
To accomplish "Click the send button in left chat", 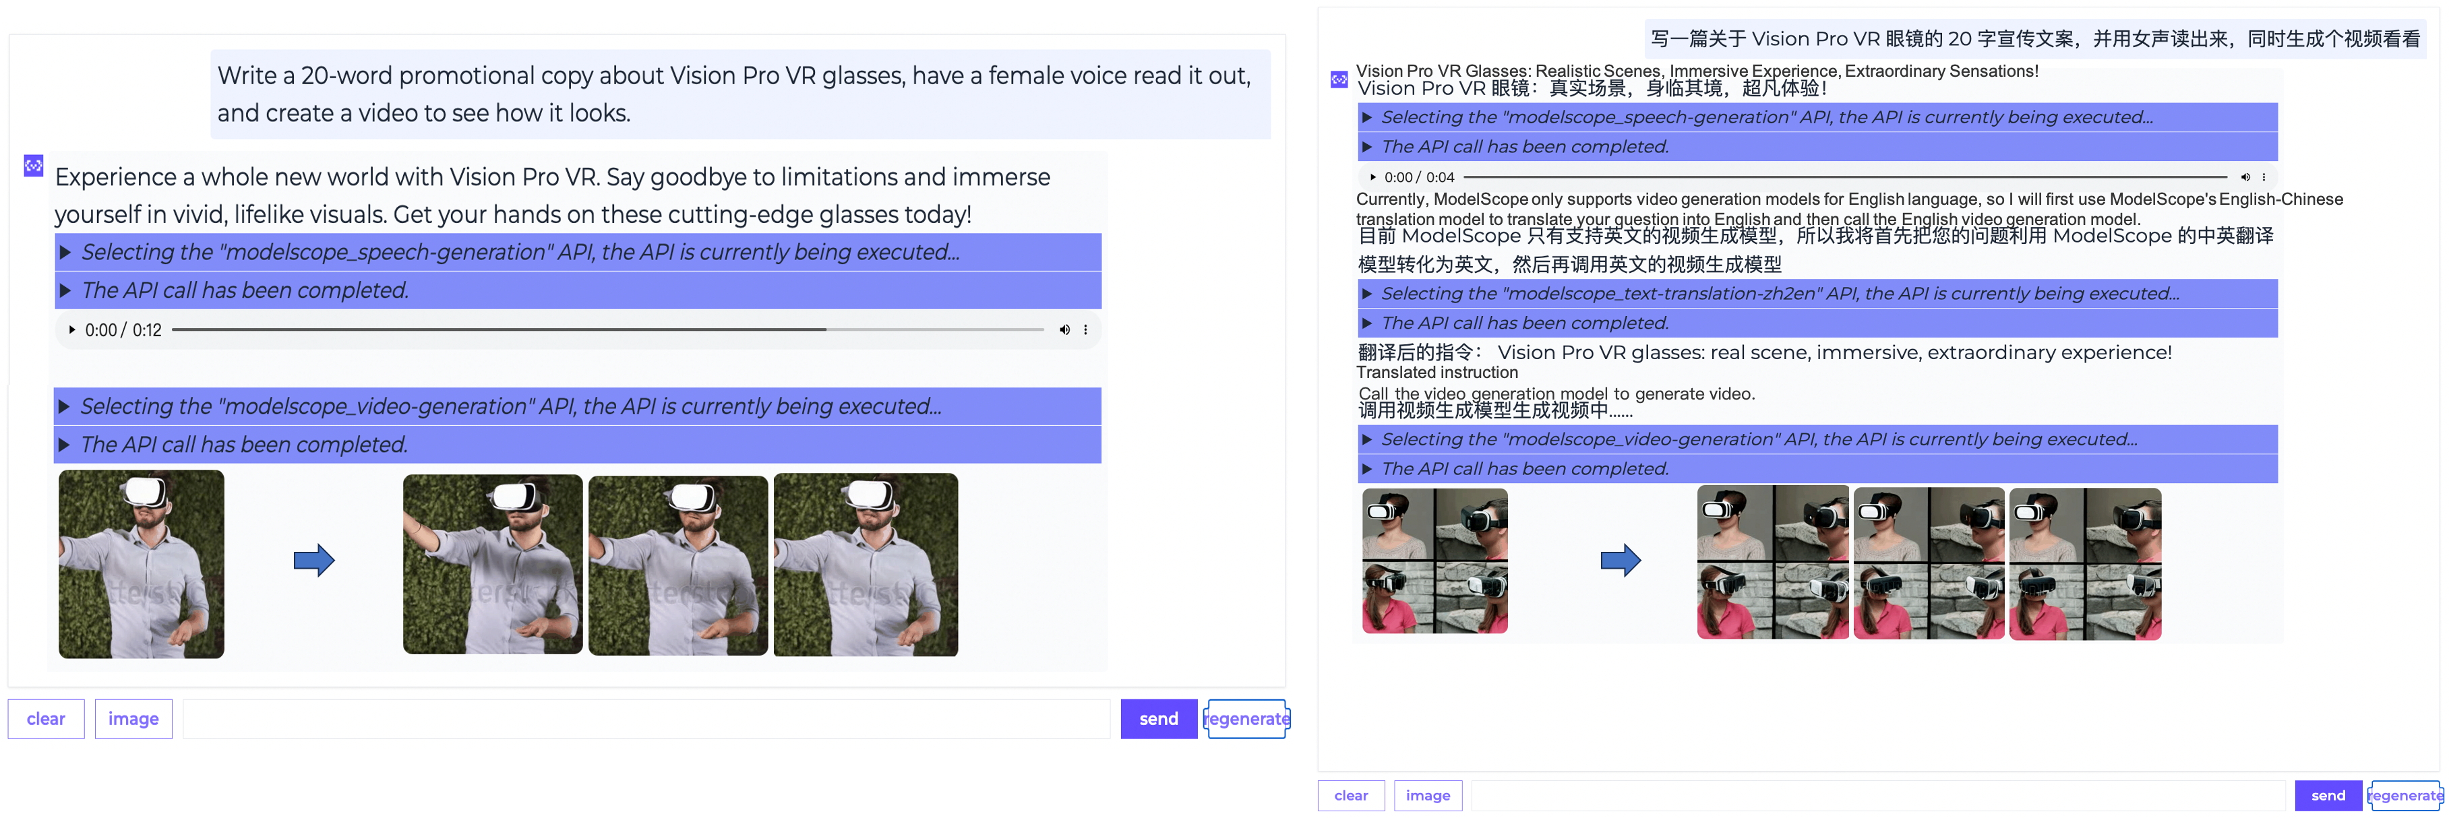I will (1159, 718).
